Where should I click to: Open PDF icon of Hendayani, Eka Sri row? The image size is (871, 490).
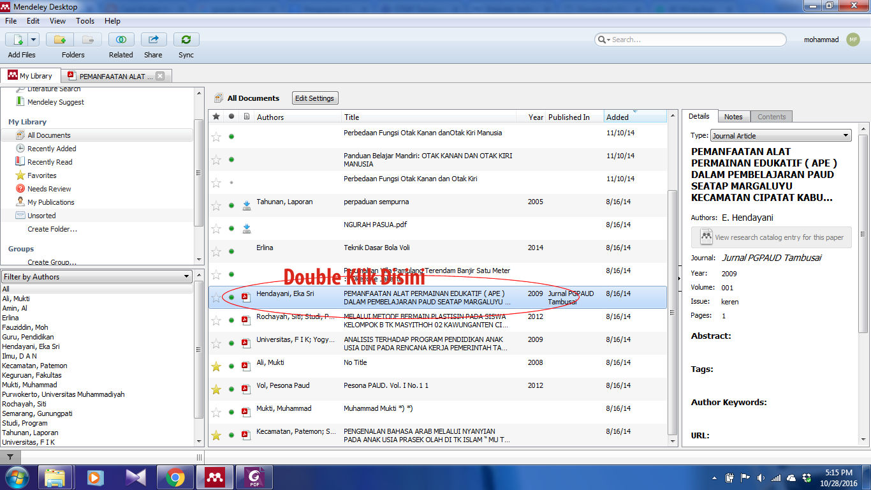click(247, 297)
